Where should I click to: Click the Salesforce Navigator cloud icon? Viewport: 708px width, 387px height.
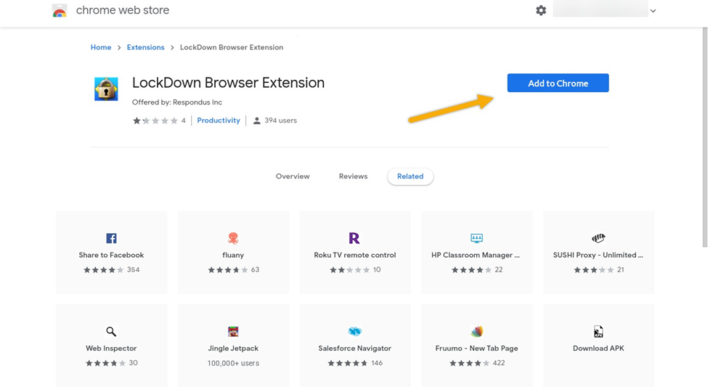point(355,332)
